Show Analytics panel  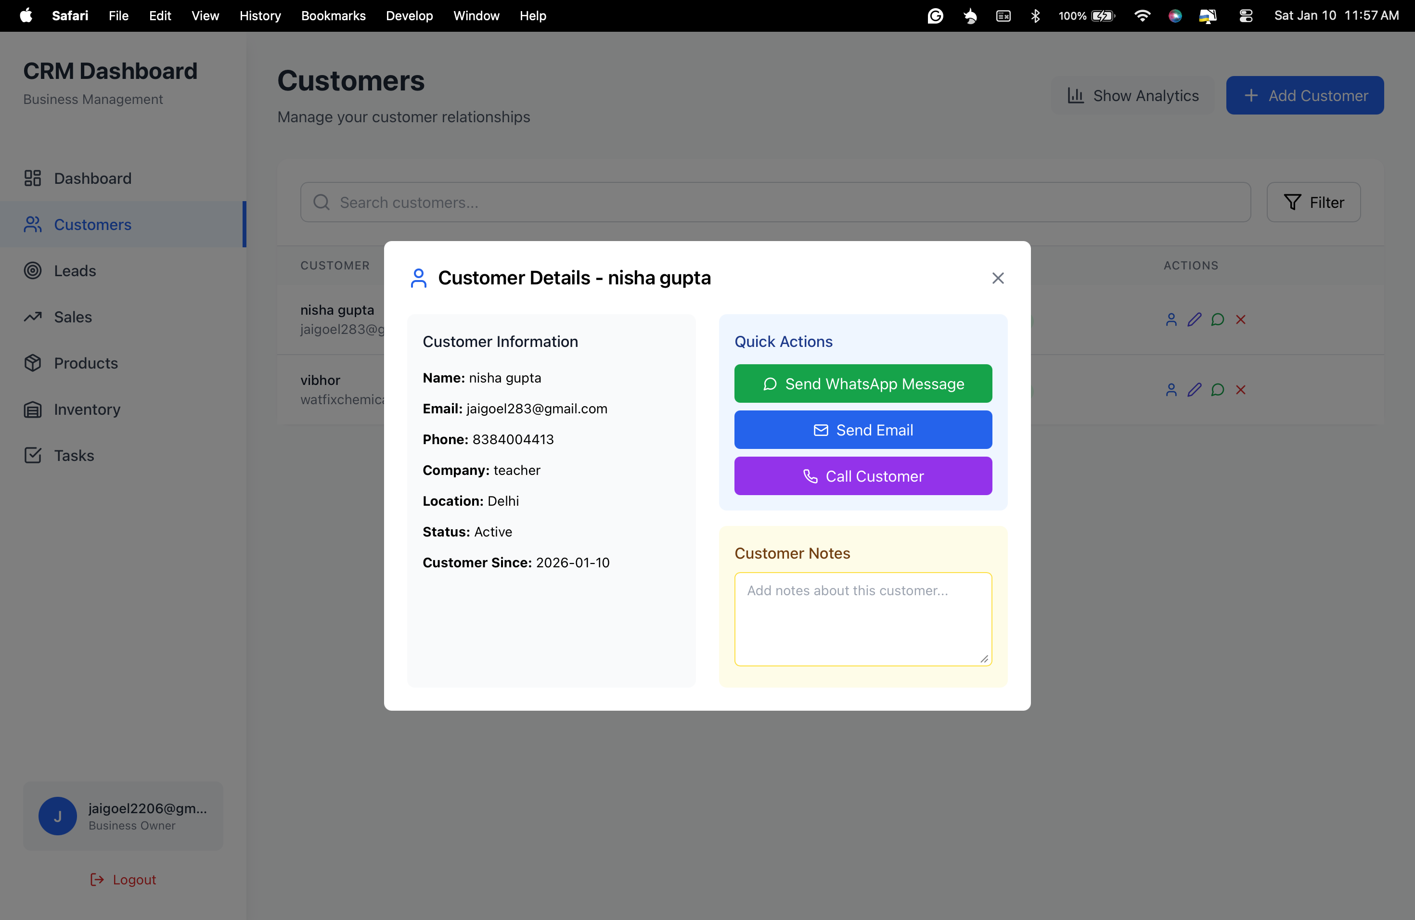[1132, 96]
